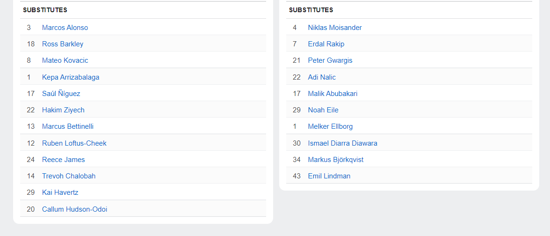Open Kepa Arrizabalaga profile link
550x236 pixels.
[71, 77]
